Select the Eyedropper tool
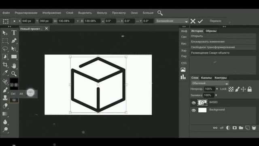Image resolution: width=259 pixels, height=146 pixels. tap(5, 73)
